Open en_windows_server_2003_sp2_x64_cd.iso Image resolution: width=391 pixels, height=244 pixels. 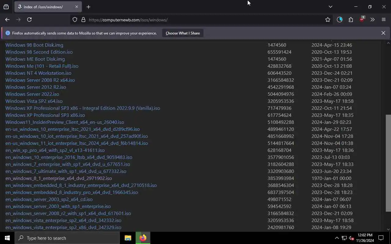click(49, 199)
